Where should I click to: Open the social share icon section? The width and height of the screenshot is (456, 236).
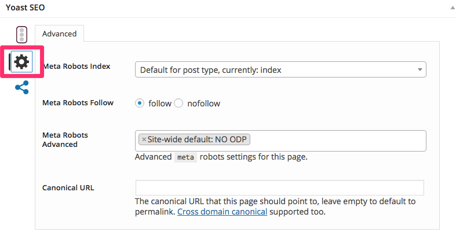[22, 87]
